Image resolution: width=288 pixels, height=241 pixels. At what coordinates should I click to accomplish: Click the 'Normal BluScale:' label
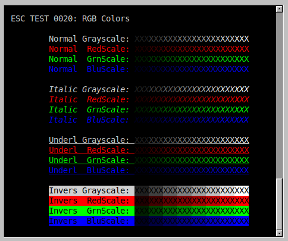89,69
